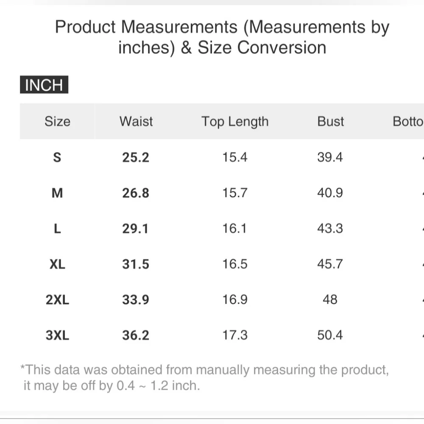The width and height of the screenshot is (424, 424).
Task: Click bust value 48
Action: coord(330,300)
